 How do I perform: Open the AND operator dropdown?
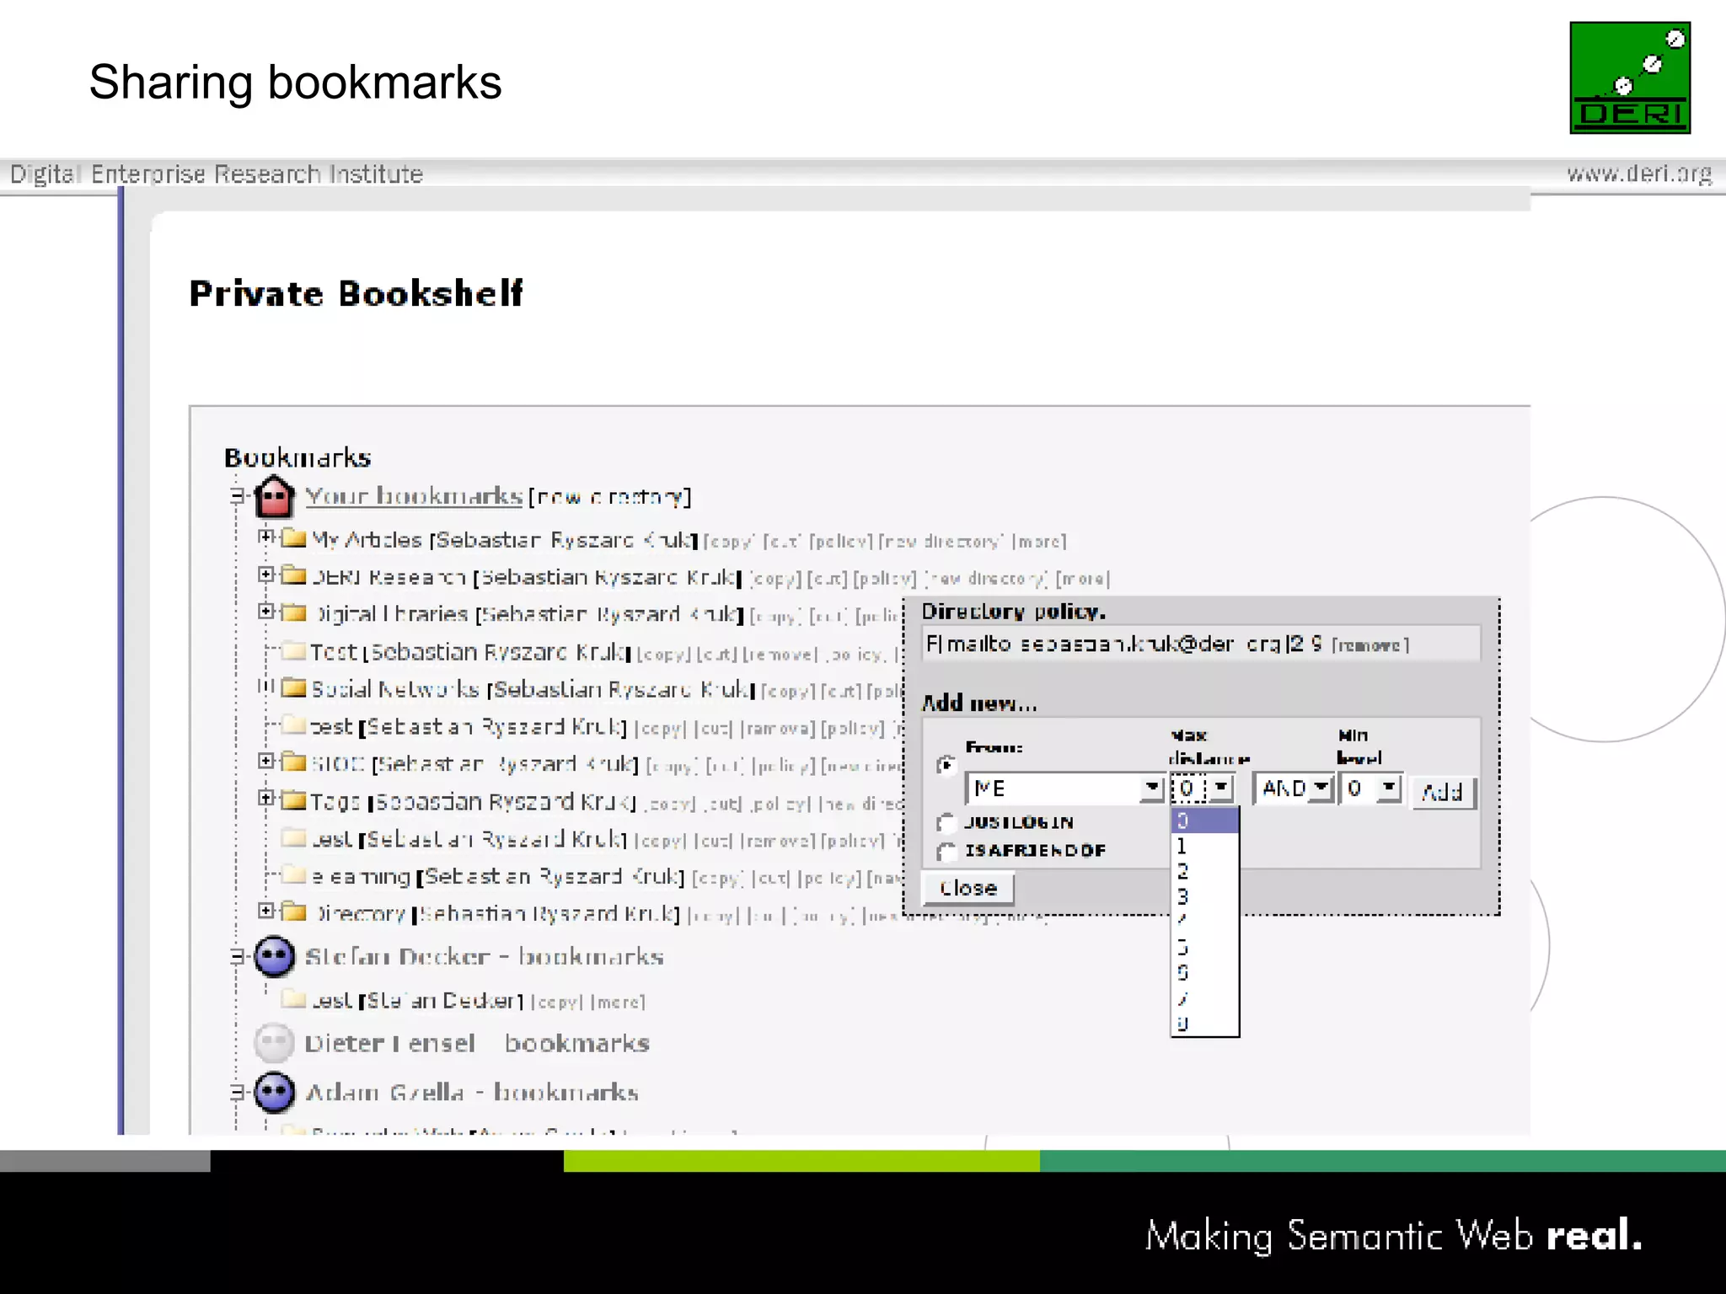1294,789
